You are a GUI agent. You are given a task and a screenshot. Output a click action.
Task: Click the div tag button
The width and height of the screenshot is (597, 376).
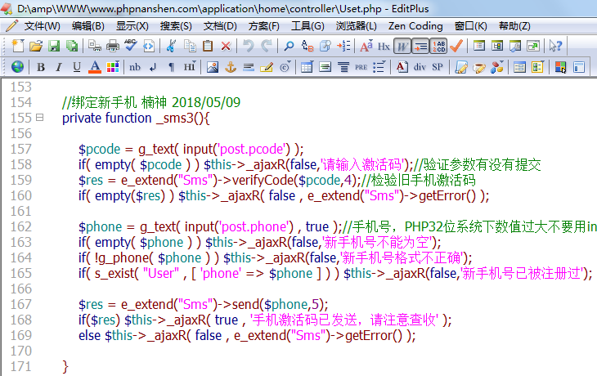coord(420,67)
